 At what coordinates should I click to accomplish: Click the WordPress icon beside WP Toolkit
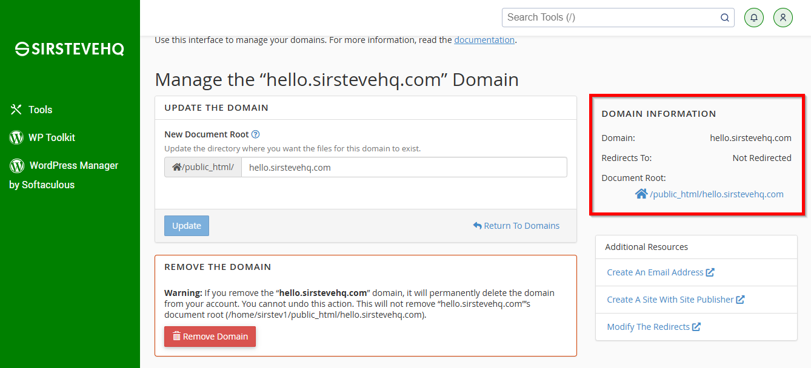pos(16,137)
